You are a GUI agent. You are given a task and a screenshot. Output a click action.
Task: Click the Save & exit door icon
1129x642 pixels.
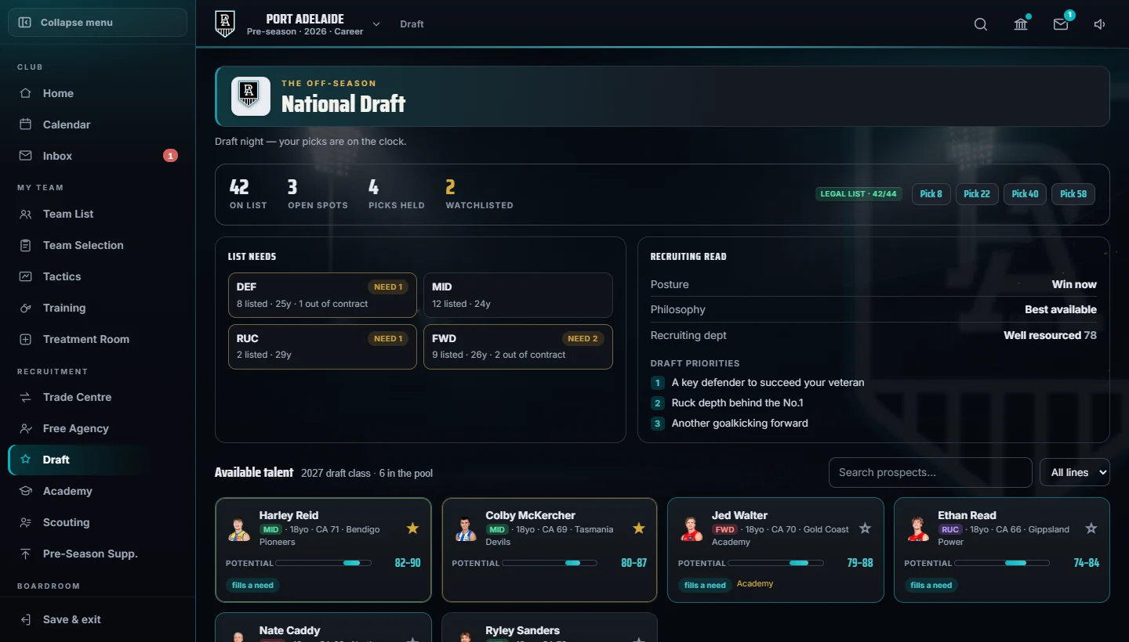point(26,619)
